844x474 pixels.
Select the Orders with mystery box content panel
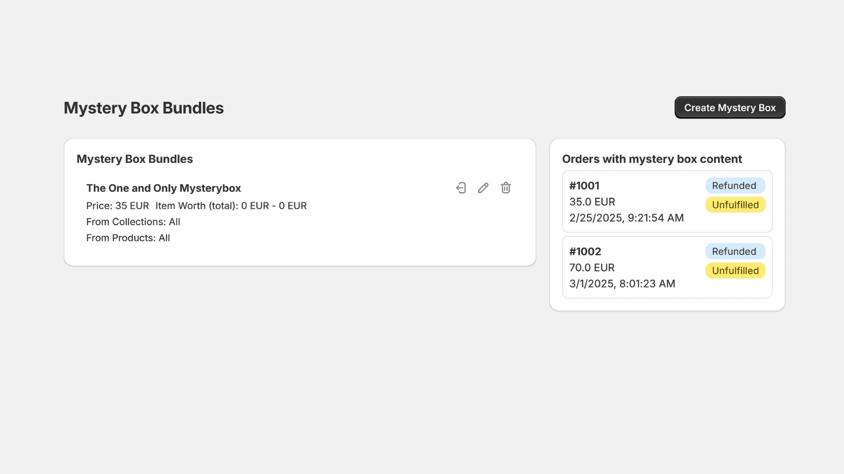click(x=652, y=159)
